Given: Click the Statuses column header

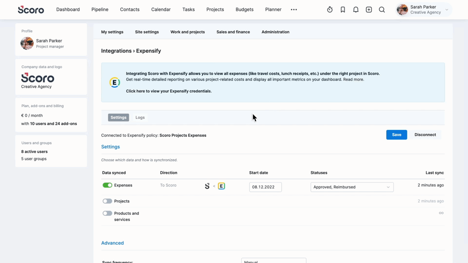Looking at the screenshot, I should pyautogui.click(x=319, y=173).
